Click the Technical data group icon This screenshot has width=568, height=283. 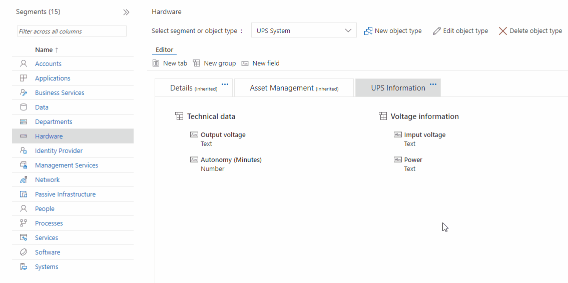click(x=179, y=116)
